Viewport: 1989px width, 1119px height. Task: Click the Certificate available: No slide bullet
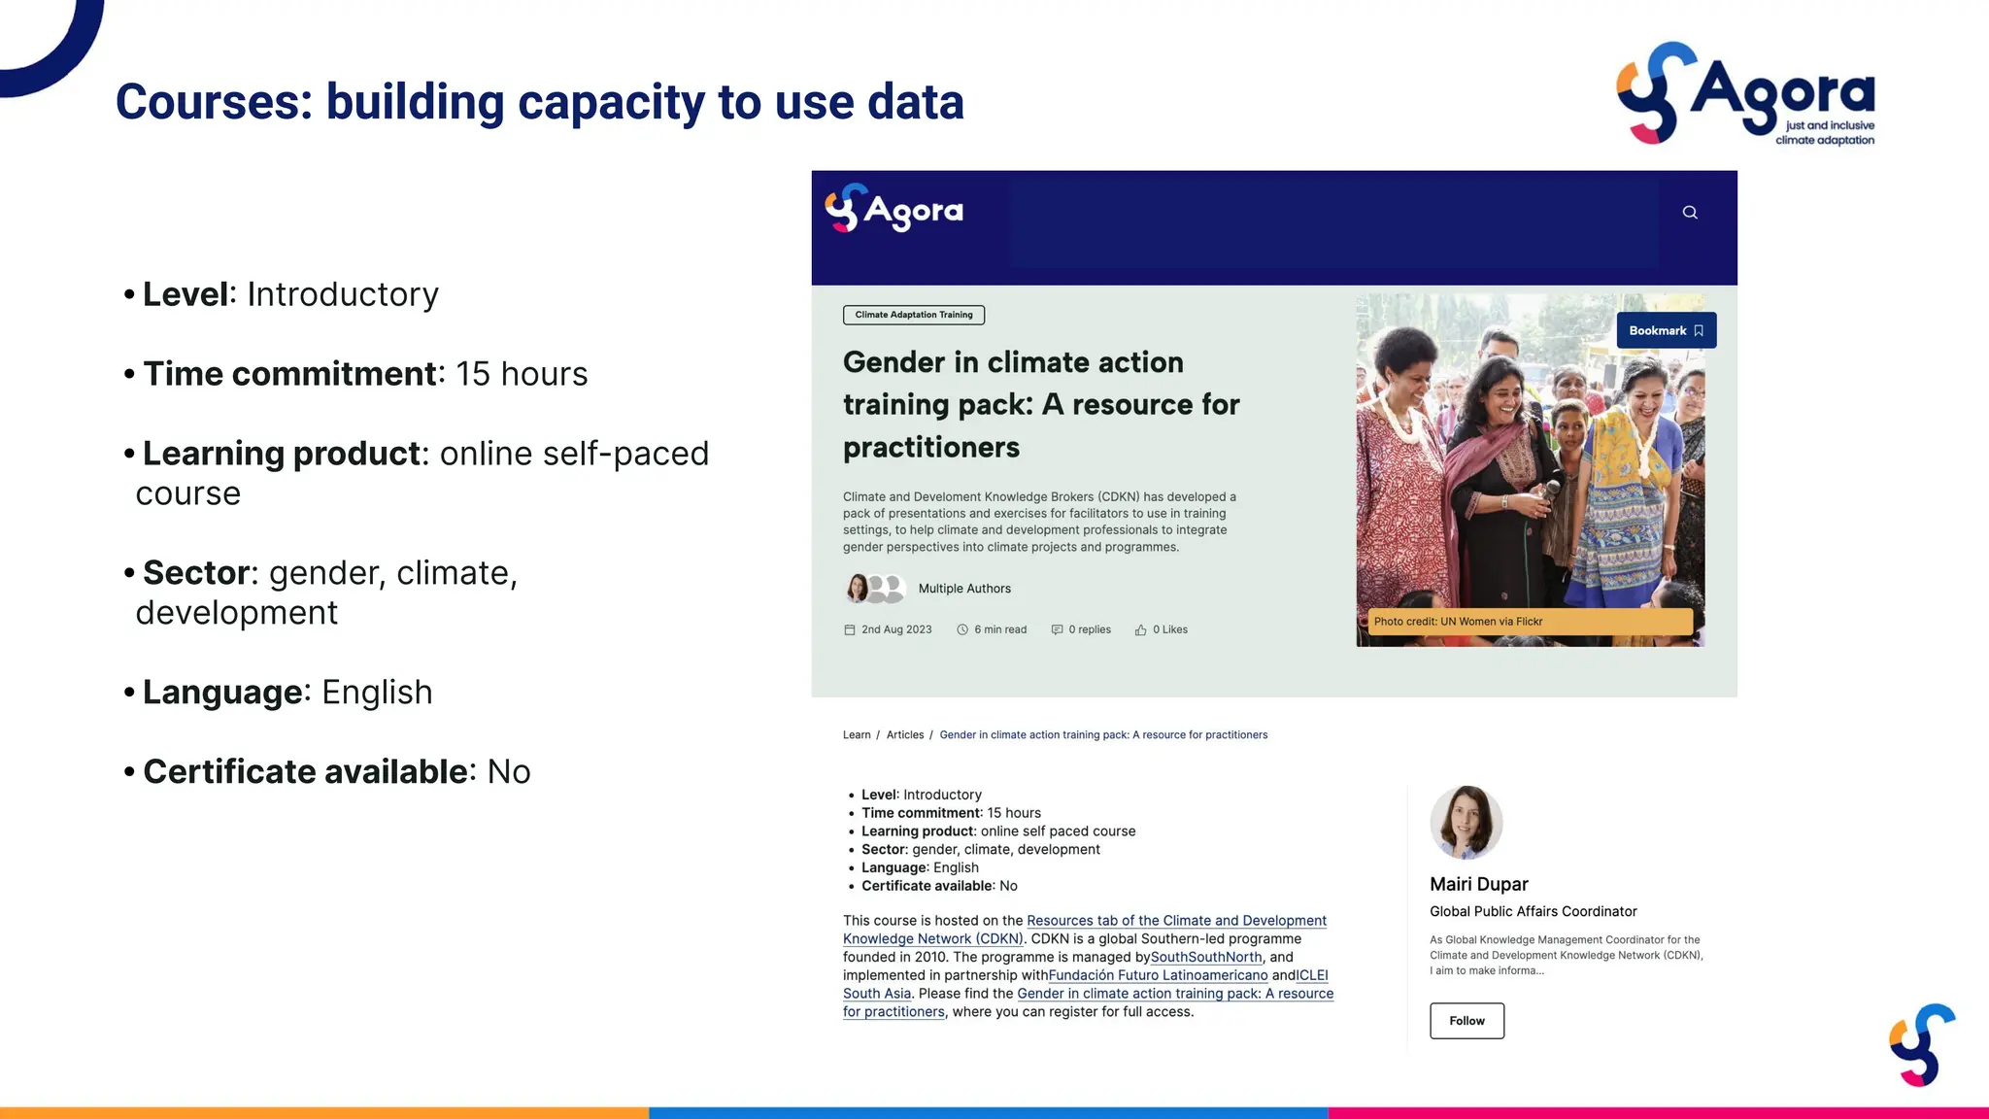point(327,771)
